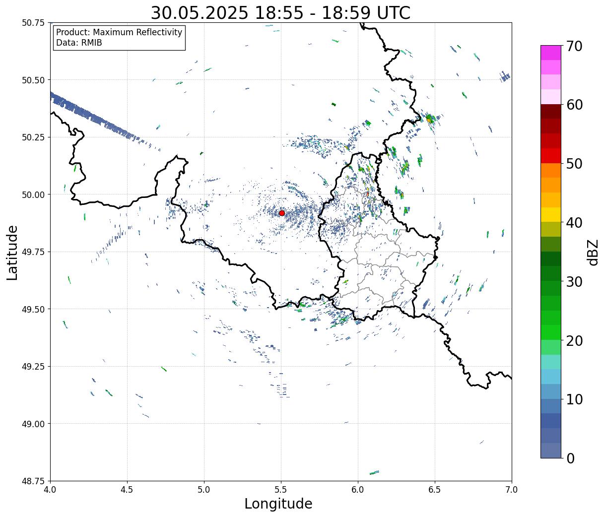Click the latitude tick label 48.75
The width and height of the screenshot is (605, 516).
pyautogui.click(x=33, y=481)
